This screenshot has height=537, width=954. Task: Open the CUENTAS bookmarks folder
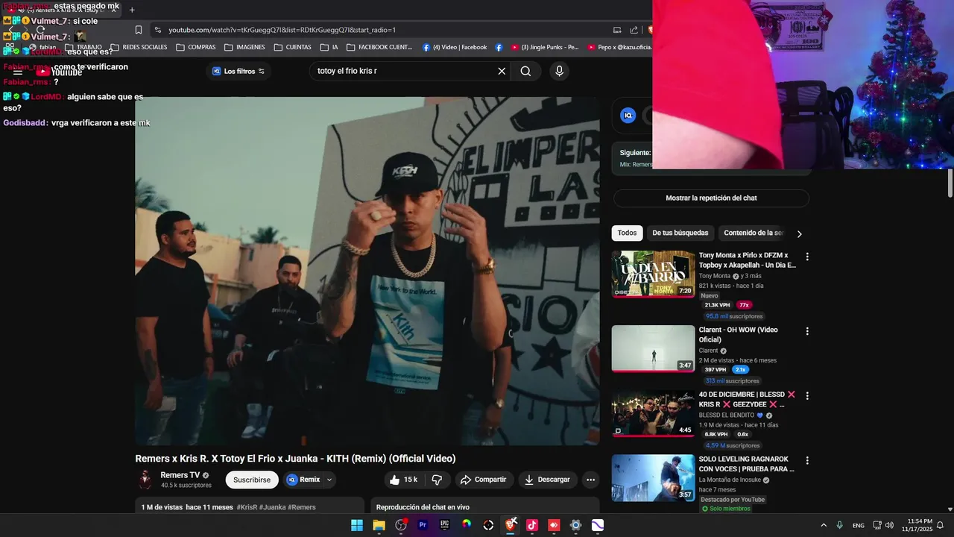point(292,47)
